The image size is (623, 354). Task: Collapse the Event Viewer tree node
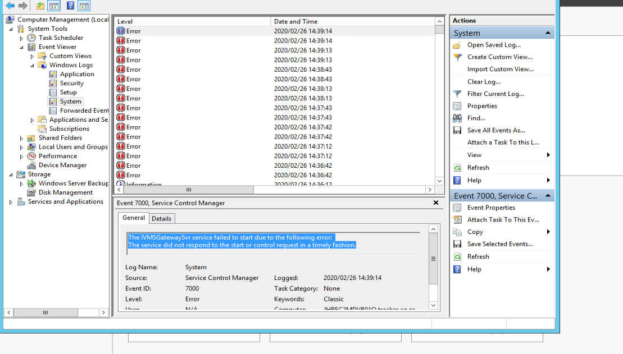21,47
